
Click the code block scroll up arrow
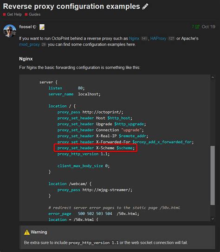(213, 77)
